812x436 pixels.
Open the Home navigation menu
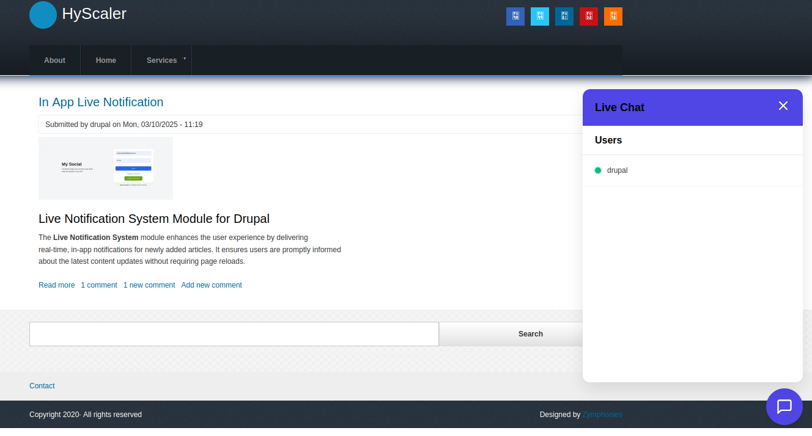(x=105, y=60)
